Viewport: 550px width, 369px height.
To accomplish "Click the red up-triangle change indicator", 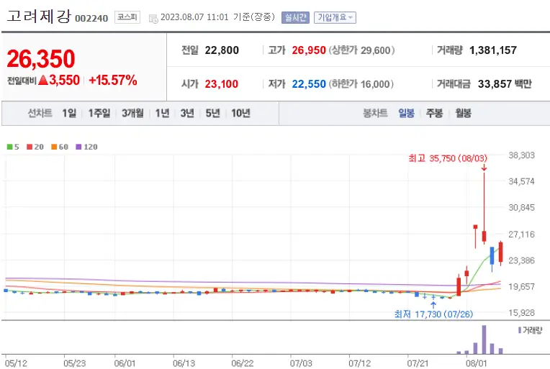I will point(43,81).
